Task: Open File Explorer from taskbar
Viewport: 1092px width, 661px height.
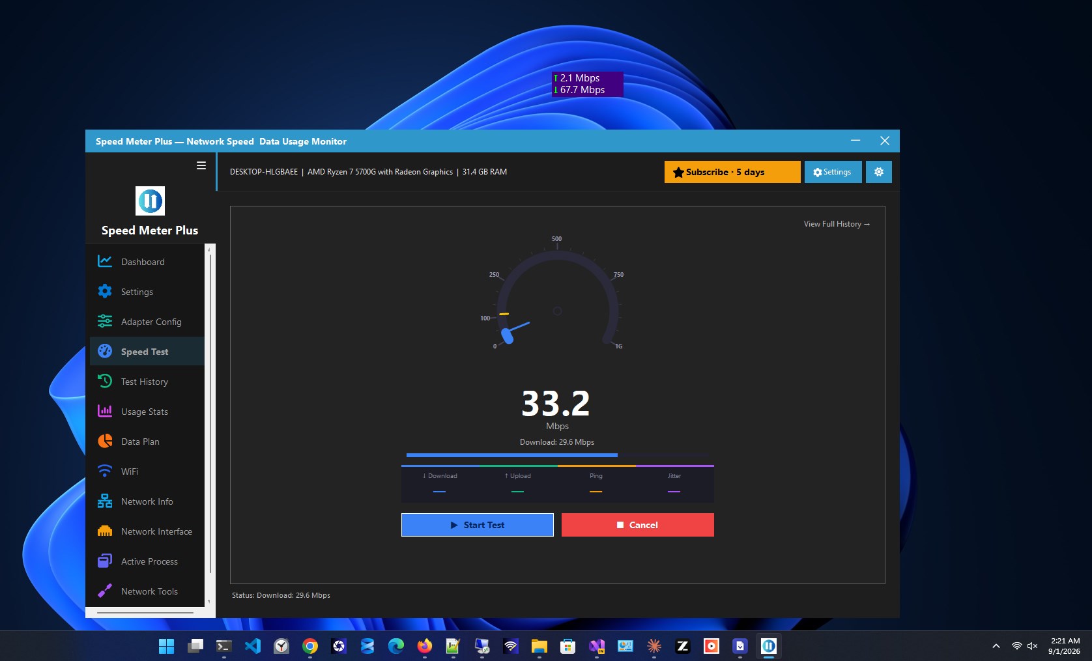Action: (x=539, y=646)
